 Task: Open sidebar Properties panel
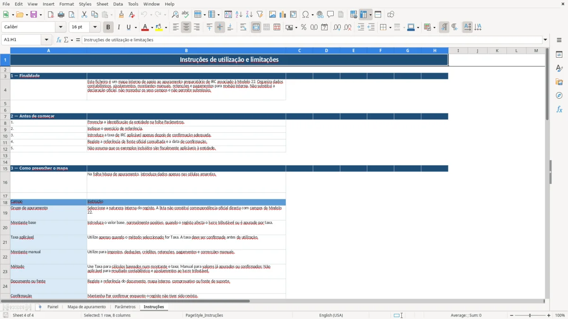click(559, 55)
